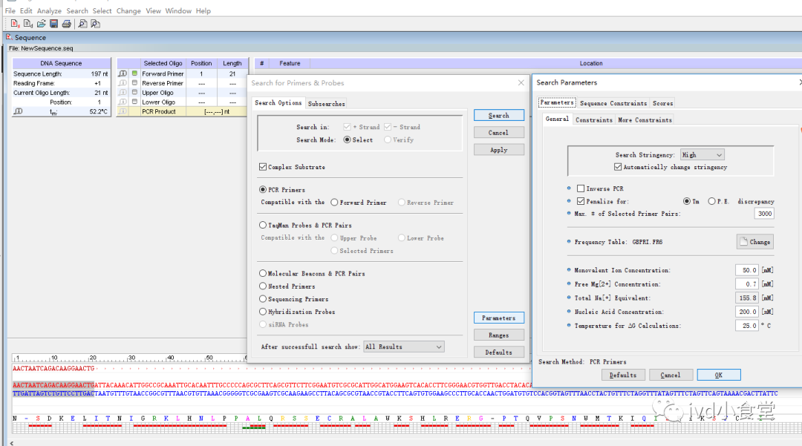The height and width of the screenshot is (446, 802).
Task: Click the Parameters button
Action: 499,318
